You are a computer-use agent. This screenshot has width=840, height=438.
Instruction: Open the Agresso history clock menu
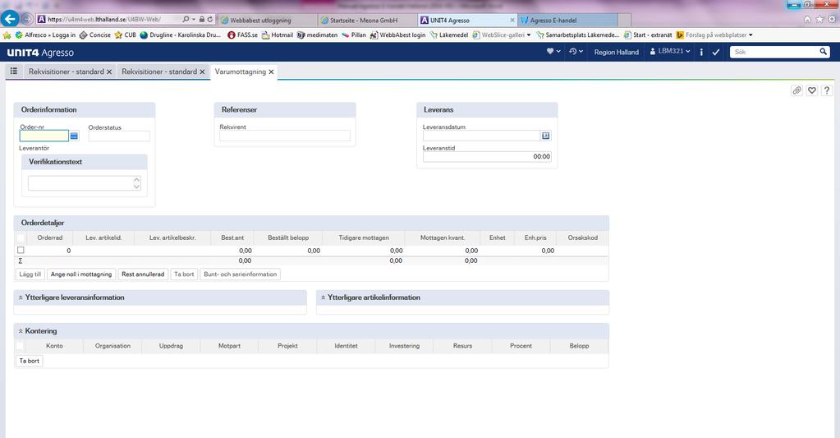(x=576, y=52)
